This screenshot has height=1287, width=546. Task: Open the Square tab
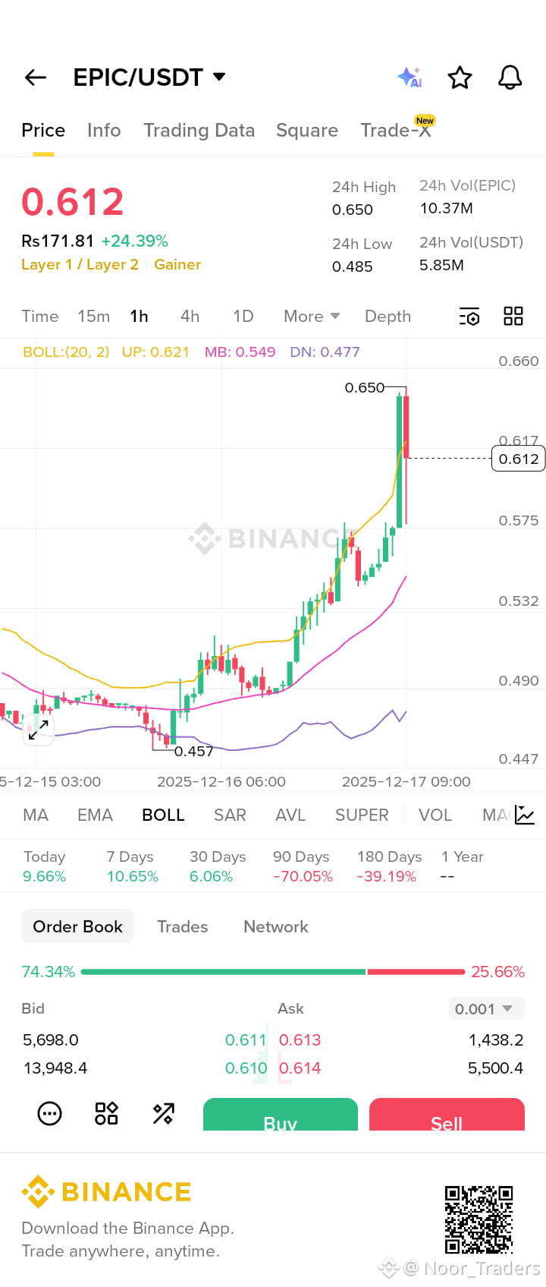point(307,131)
